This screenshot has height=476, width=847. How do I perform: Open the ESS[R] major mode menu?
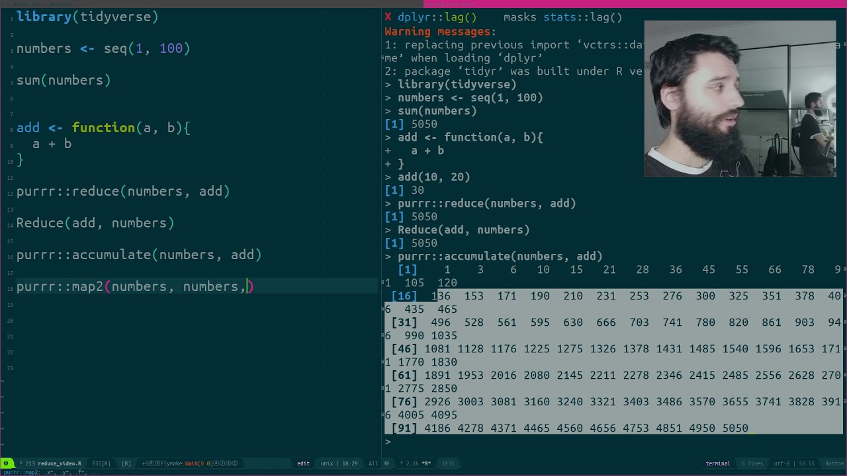pos(101,463)
